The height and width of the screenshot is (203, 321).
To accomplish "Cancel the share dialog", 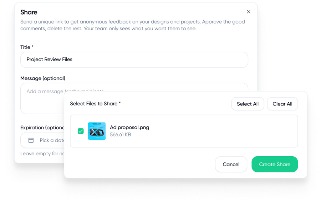I will click(x=231, y=164).
